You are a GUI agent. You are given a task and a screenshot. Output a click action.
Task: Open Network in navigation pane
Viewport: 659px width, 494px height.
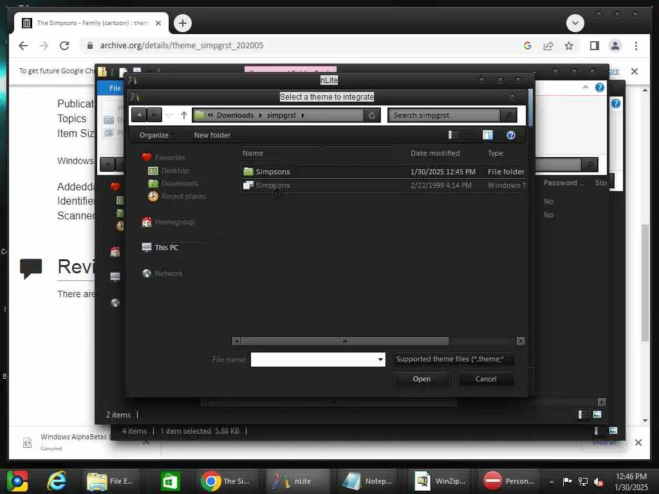(169, 273)
